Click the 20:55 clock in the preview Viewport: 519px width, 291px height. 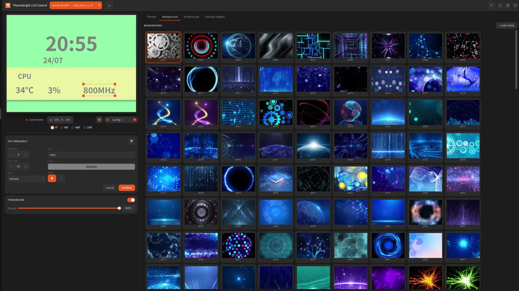[x=71, y=44]
